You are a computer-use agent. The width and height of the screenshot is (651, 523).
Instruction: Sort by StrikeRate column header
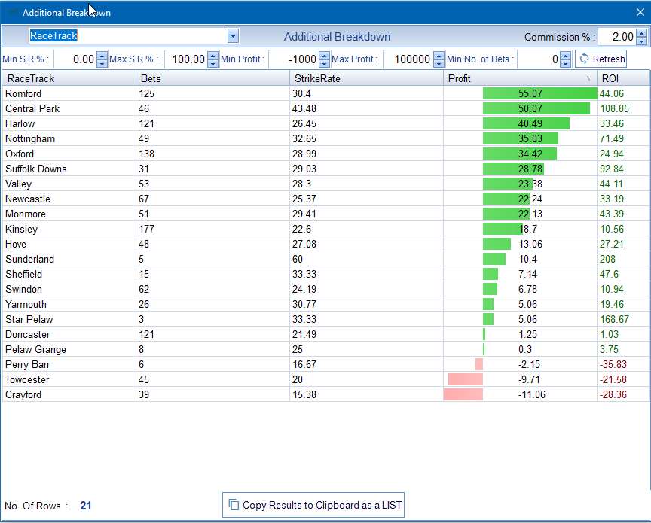(x=366, y=78)
